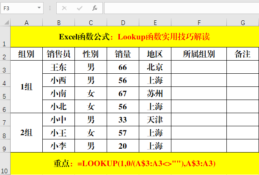Select row 1 header
Screen dimensions: 259x175
pos(5,37)
